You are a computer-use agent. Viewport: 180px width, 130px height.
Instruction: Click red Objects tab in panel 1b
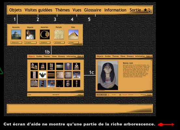tap(31, 56)
